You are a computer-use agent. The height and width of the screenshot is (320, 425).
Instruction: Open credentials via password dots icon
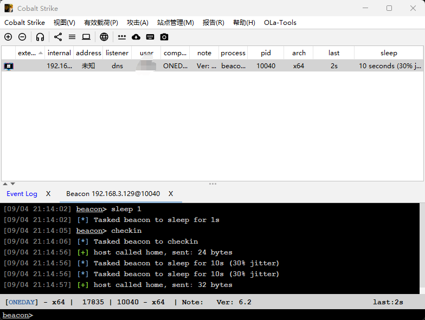122,37
